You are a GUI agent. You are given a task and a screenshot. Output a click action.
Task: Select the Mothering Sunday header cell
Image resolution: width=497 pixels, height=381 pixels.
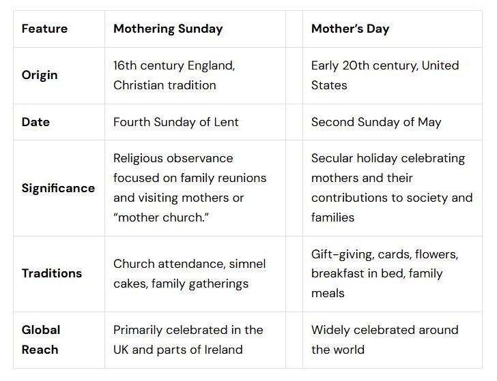pos(195,29)
